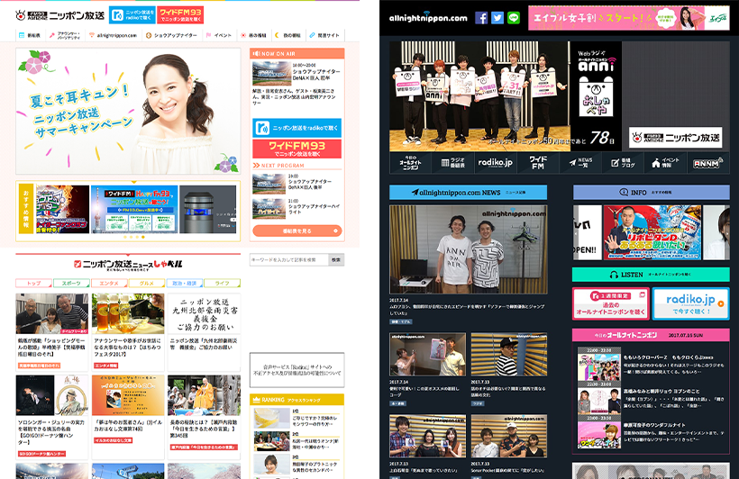739x479 pixels.
Task: Open today's All Night Nippon in dark nav bar
Action: [x=410, y=163]
